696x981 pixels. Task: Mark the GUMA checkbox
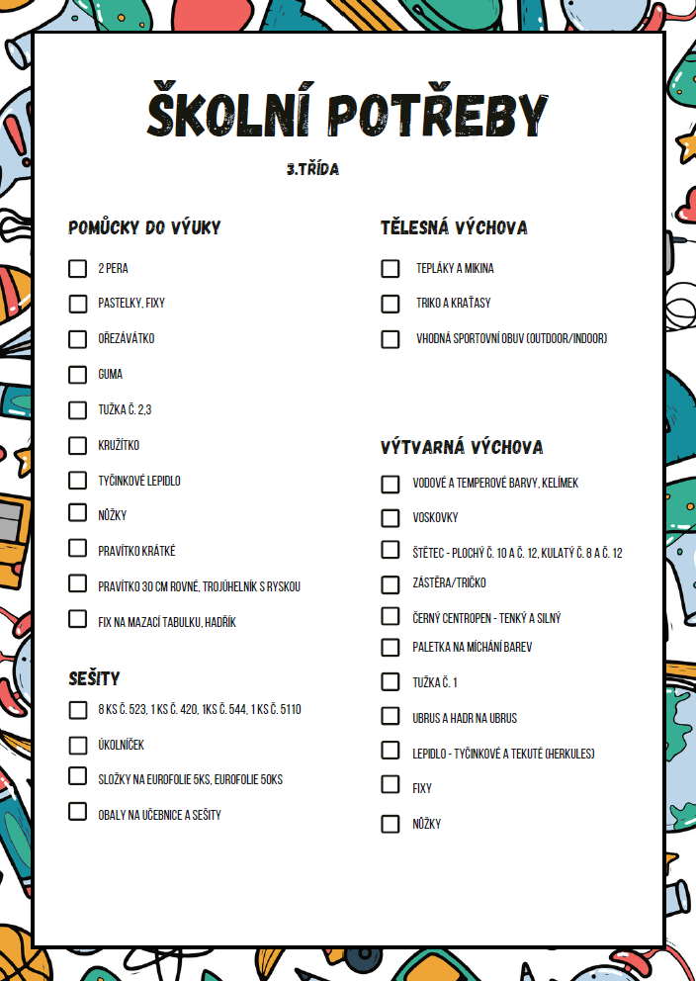[77, 375]
